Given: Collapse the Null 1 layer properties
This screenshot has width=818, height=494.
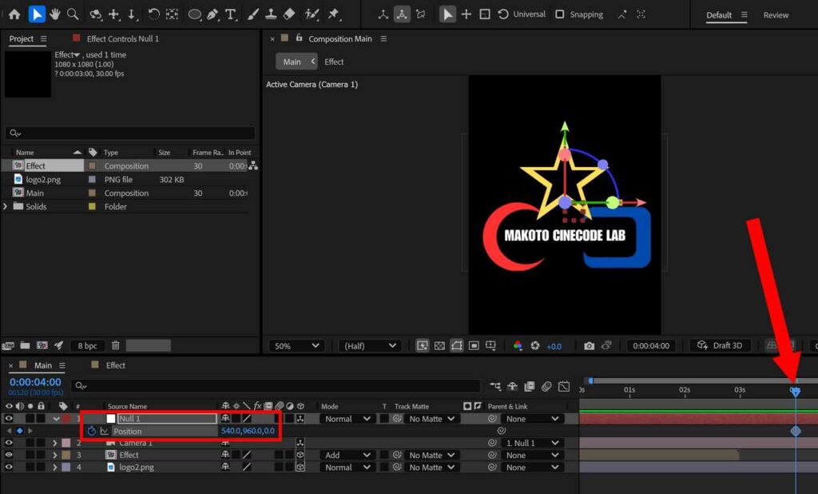Looking at the screenshot, I should click(56, 419).
